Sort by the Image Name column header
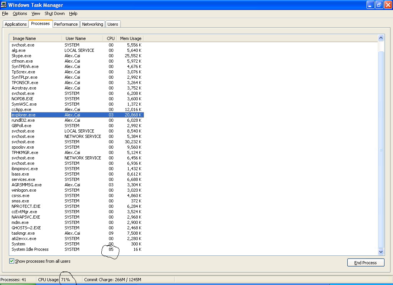Image resolution: width=393 pixels, height=285 pixels. point(35,38)
